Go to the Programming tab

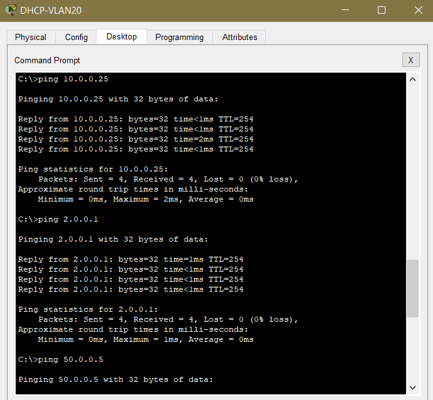179,37
